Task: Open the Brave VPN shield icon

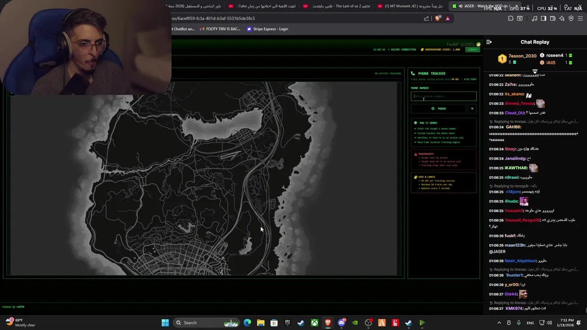Action: pos(571,18)
